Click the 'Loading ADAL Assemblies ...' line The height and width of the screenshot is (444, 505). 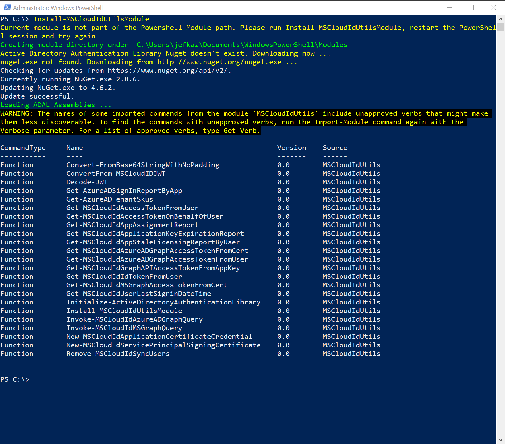point(56,105)
